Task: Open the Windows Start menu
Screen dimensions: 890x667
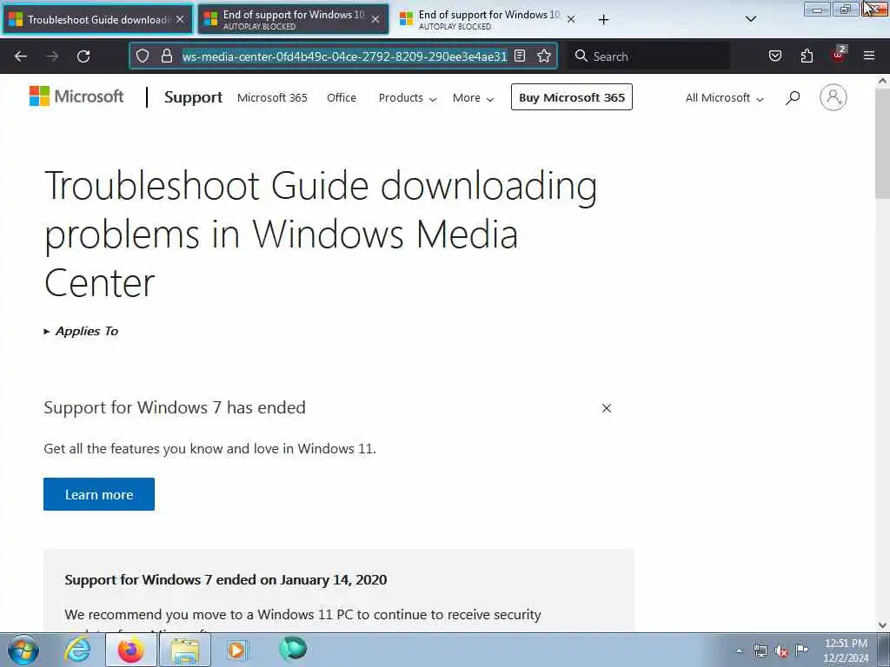Action: click(23, 650)
